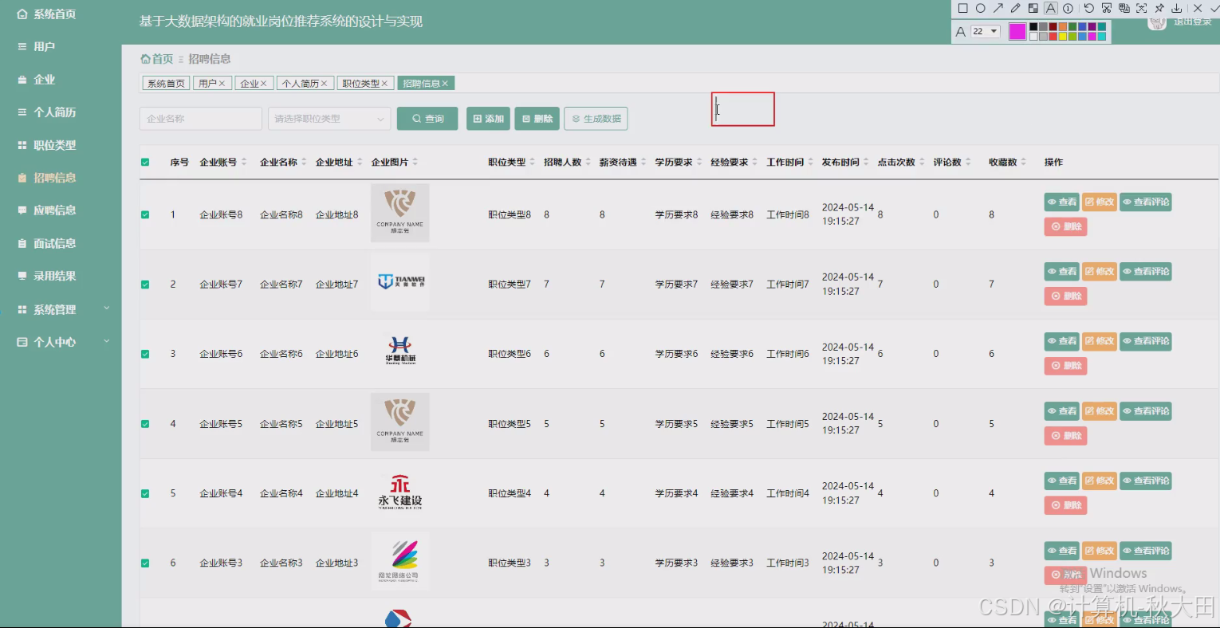Click the text recognition scan icon
Screen dimensions: 1220x628
[1142, 8]
